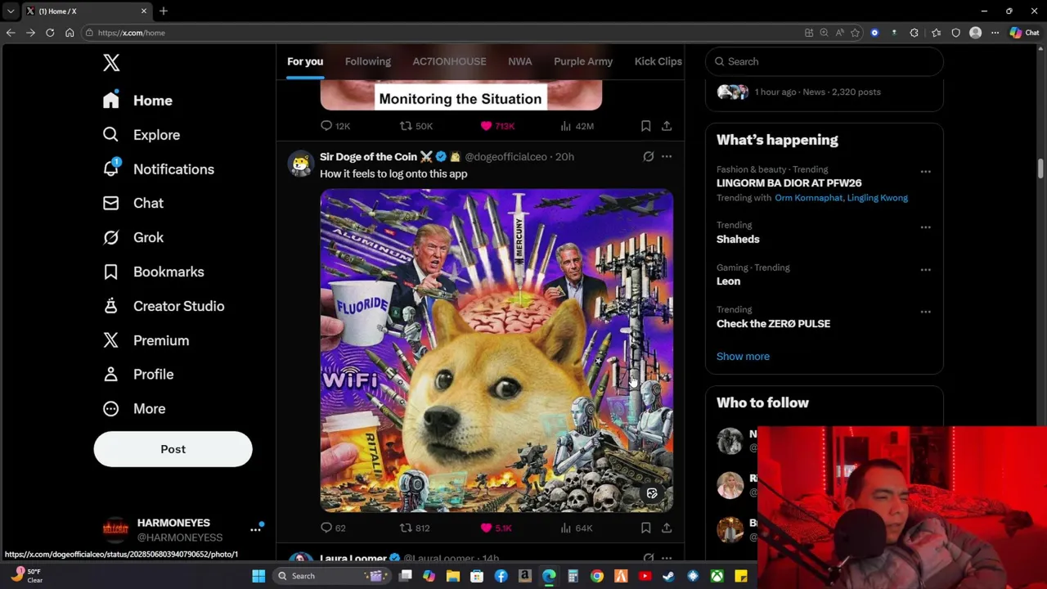This screenshot has width=1047, height=589.
Task: Open more options for Leon trend
Action: point(925,270)
